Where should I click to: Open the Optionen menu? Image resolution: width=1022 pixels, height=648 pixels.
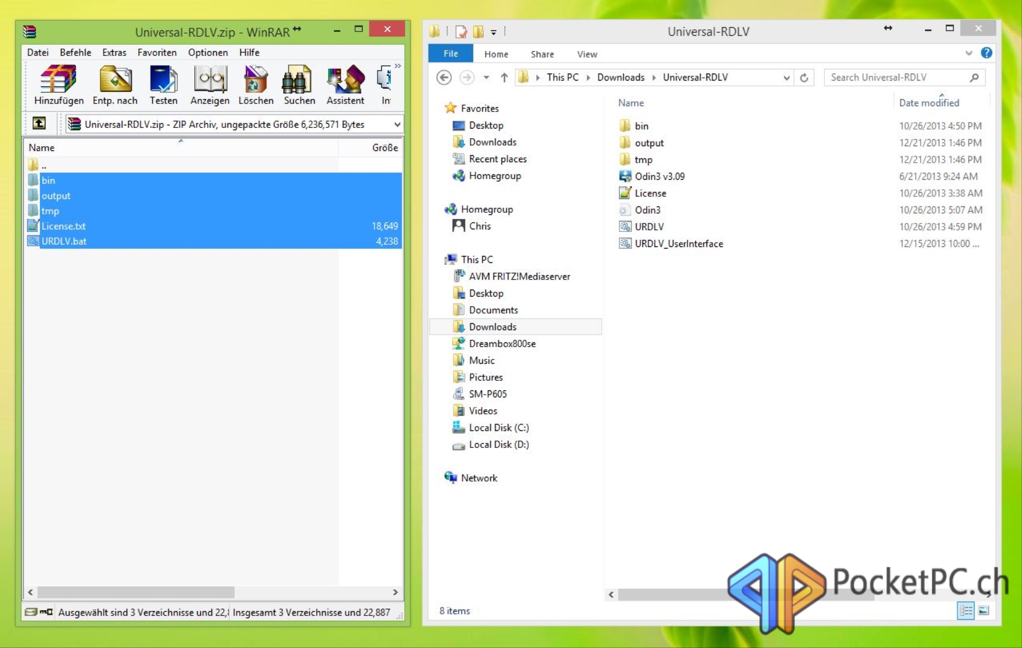208,52
